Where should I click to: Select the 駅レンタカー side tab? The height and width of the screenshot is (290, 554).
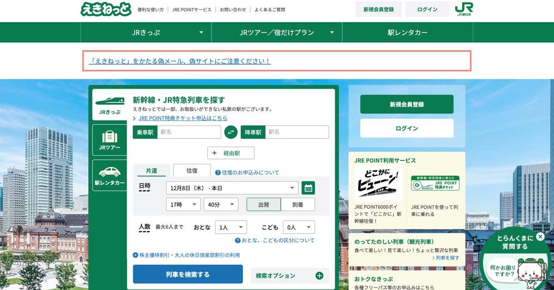tap(109, 175)
